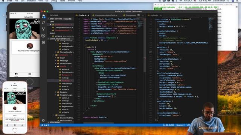Open action.js under Profile folder
Image resolution: width=241 pixels, height=135 pixels.
pyautogui.click(x=66, y=69)
